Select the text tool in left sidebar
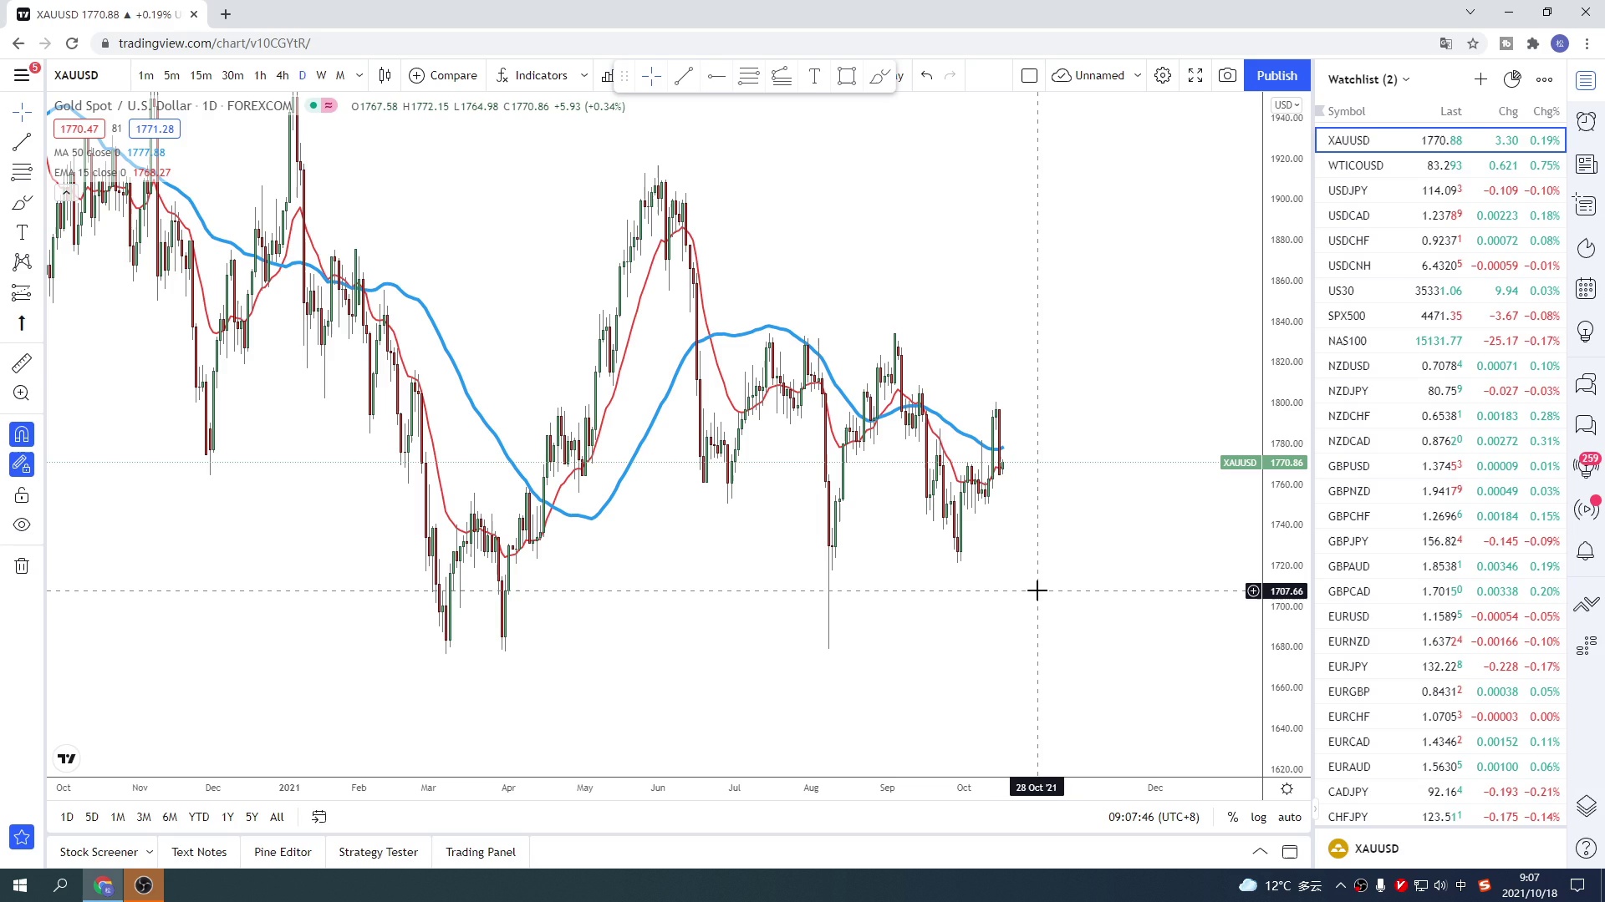This screenshot has height=902, width=1605. [22, 233]
